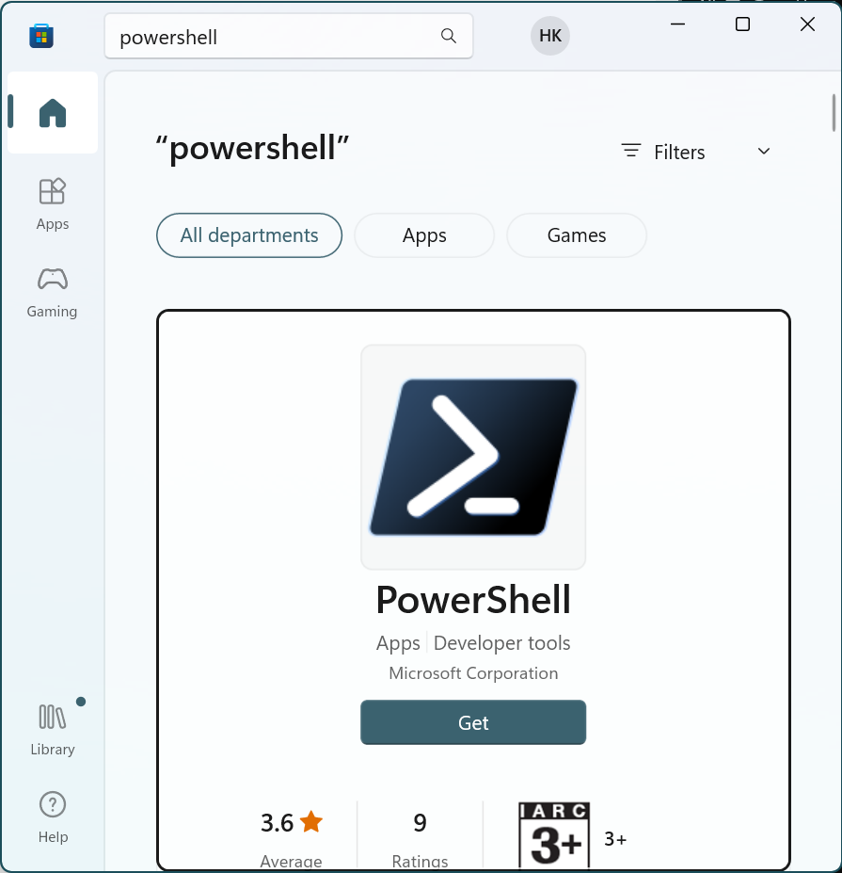Viewport: 842px width, 873px height.
Task: Click the Developer tools category text
Action: click(501, 643)
